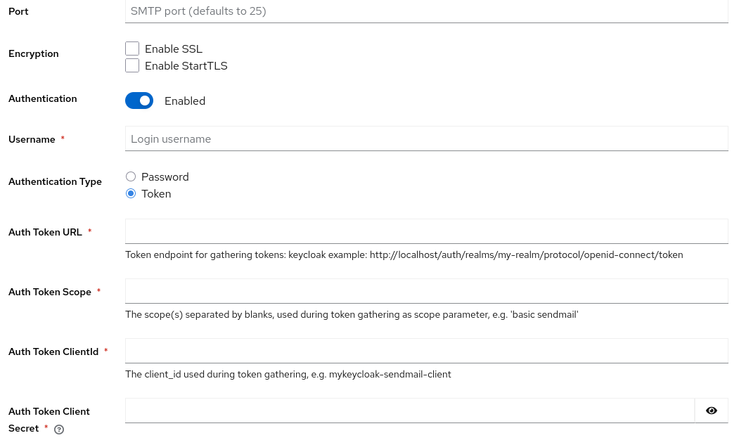Click the Encryption section label
The image size is (739, 445).
[33, 53]
